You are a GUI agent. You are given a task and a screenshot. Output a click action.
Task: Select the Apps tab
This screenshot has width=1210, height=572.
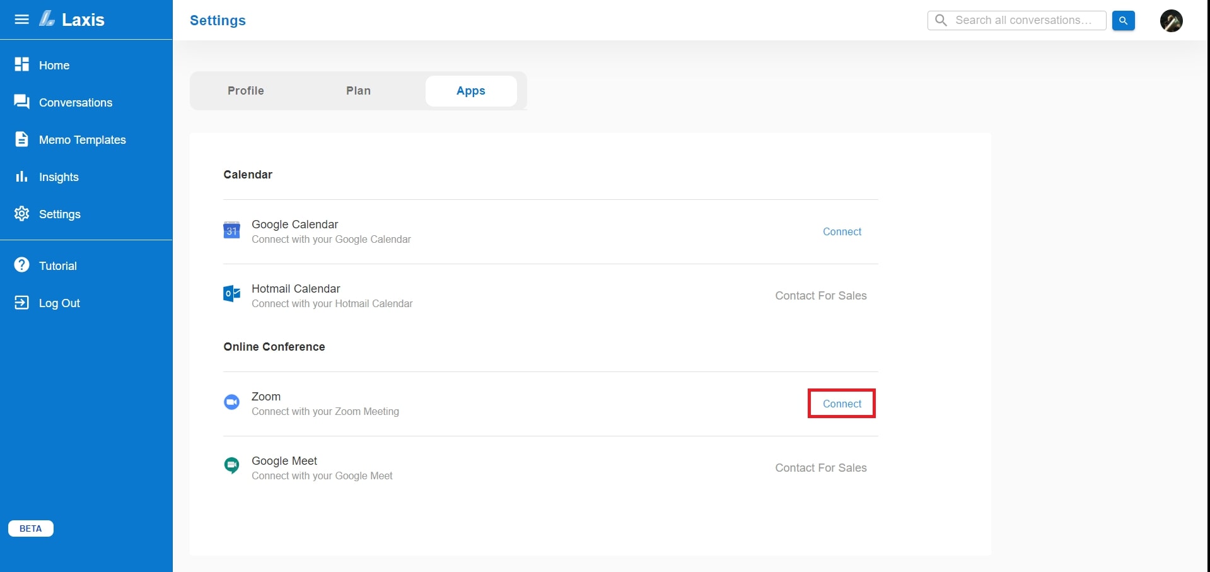(x=471, y=91)
